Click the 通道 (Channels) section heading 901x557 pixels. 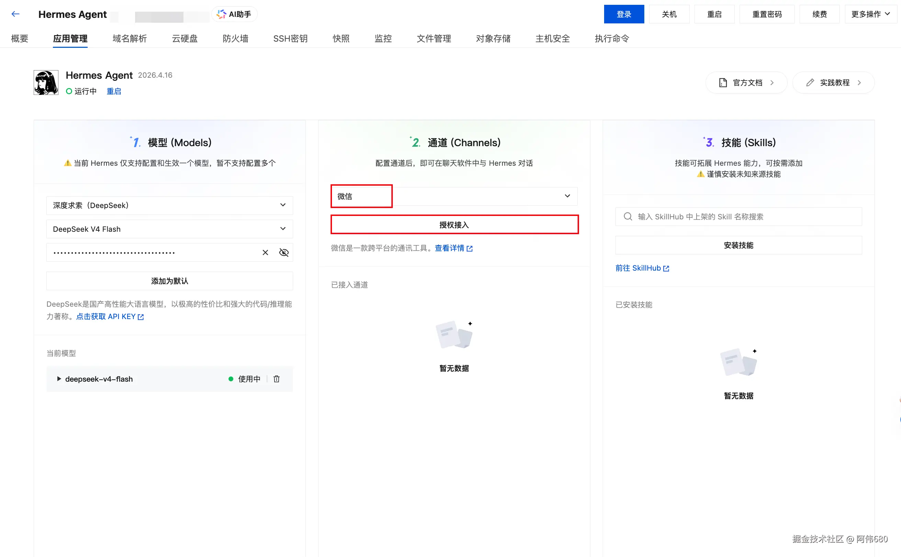click(x=464, y=143)
